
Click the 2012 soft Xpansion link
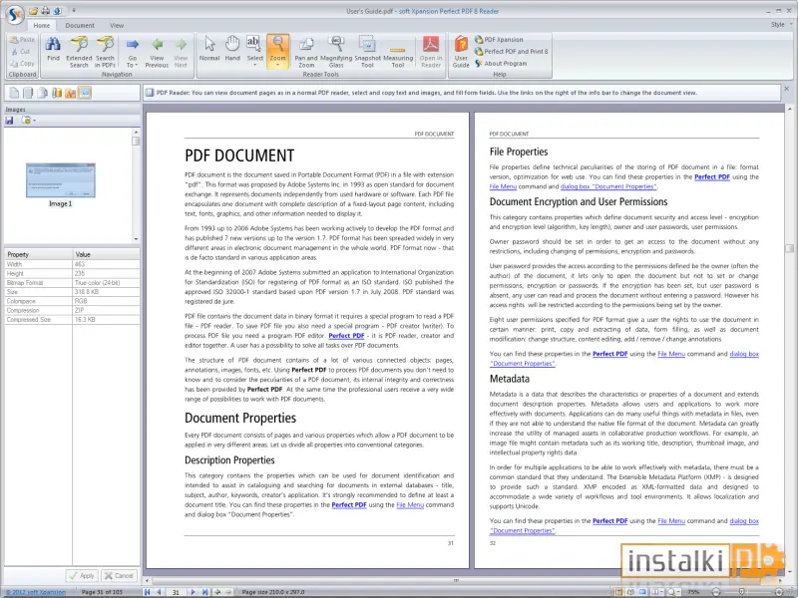point(35,592)
